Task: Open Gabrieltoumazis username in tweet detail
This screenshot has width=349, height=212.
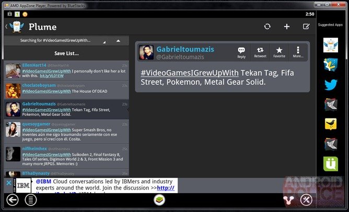Action: pos(185,49)
